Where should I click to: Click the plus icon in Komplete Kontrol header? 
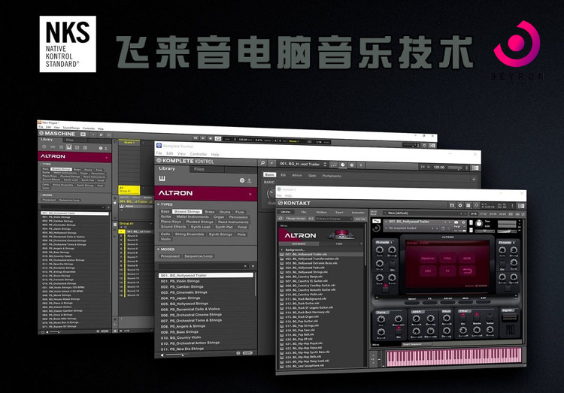coord(361,165)
